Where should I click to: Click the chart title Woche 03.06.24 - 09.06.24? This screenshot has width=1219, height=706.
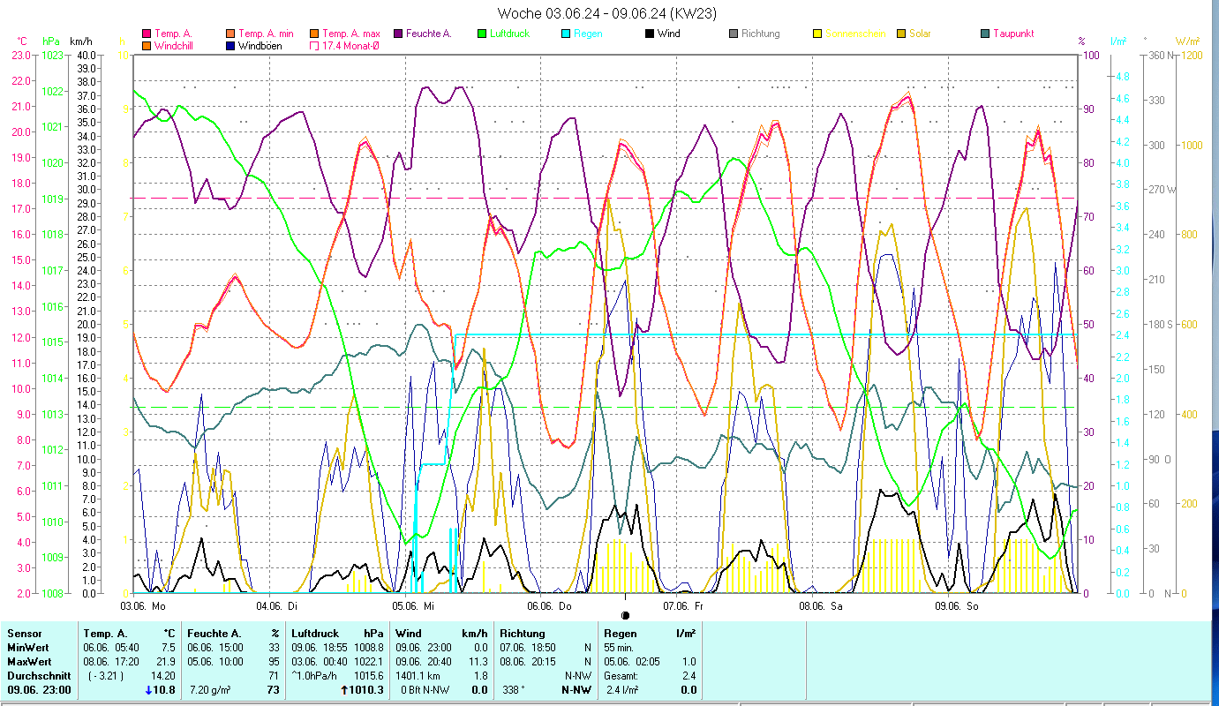pos(607,13)
